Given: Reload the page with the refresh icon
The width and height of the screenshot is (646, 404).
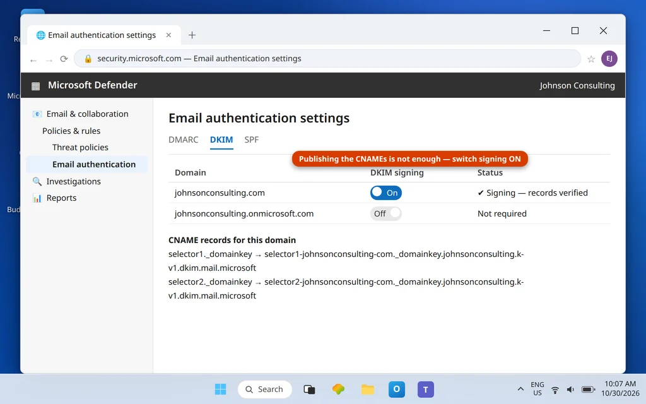Looking at the screenshot, I should [64, 59].
